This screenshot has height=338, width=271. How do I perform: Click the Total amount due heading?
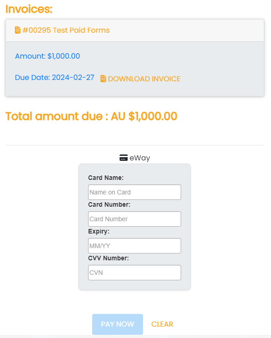pos(91,116)
